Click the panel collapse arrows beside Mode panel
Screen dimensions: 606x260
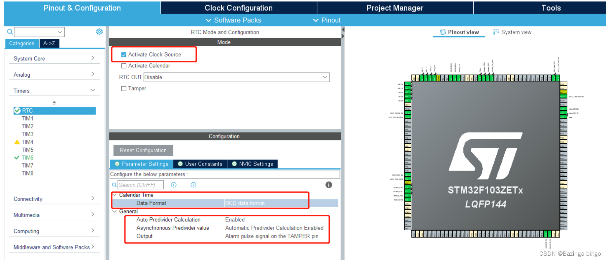click(343, 33)
